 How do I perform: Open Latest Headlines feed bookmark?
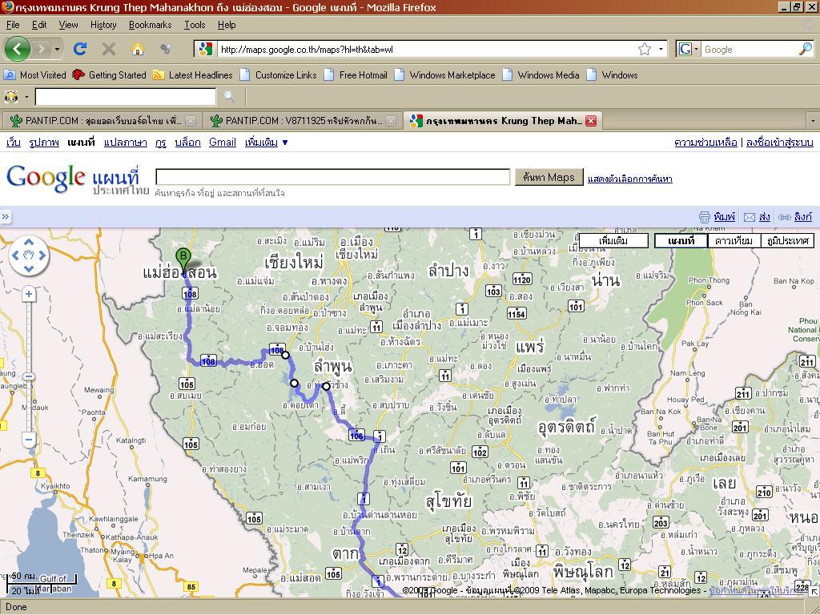click(x=192, y=74)
